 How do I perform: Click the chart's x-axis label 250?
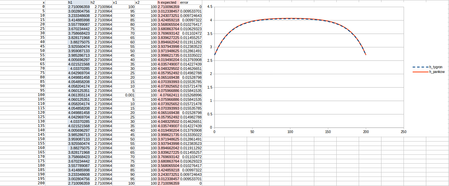pos(403,132)
